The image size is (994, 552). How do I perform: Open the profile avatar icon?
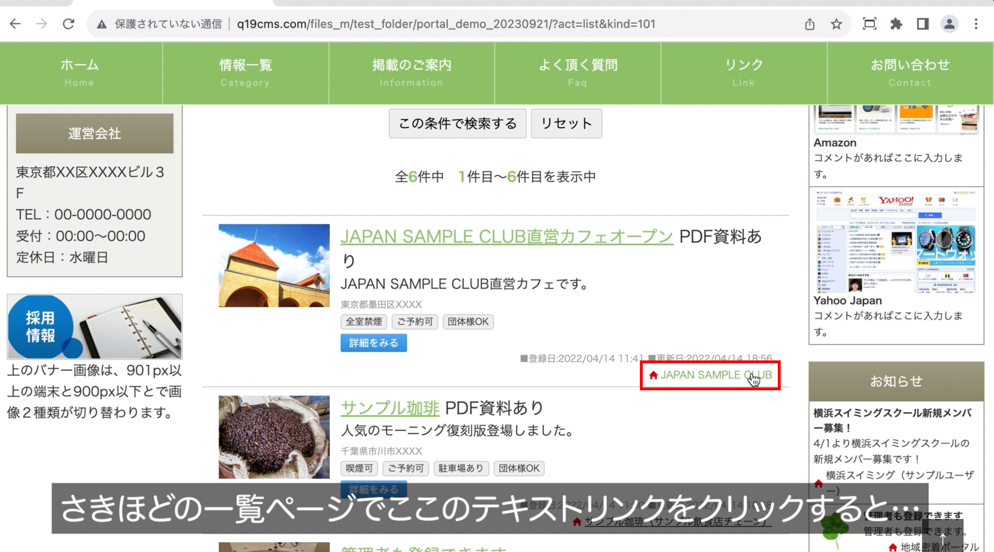[949, 24]
